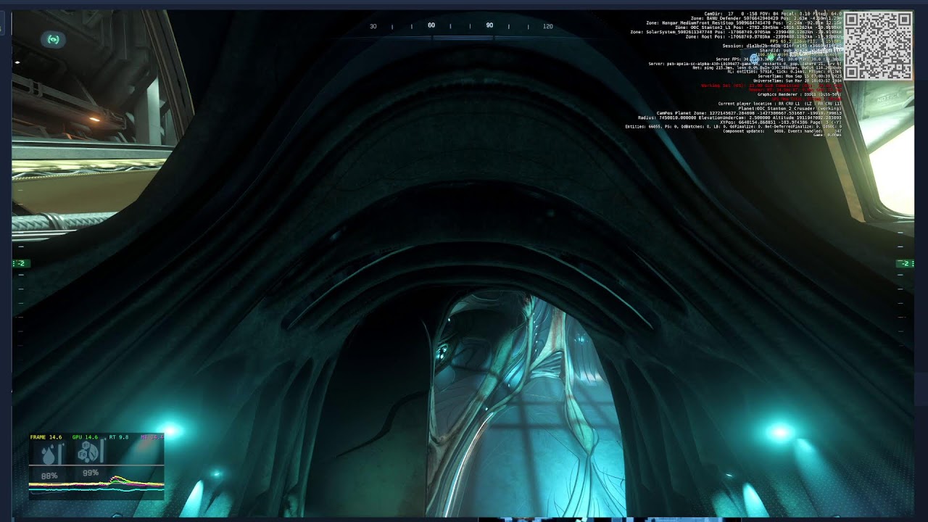928x522 pixels.
Task: Click the red Working Set memory warning
Action: coord(771,86)
